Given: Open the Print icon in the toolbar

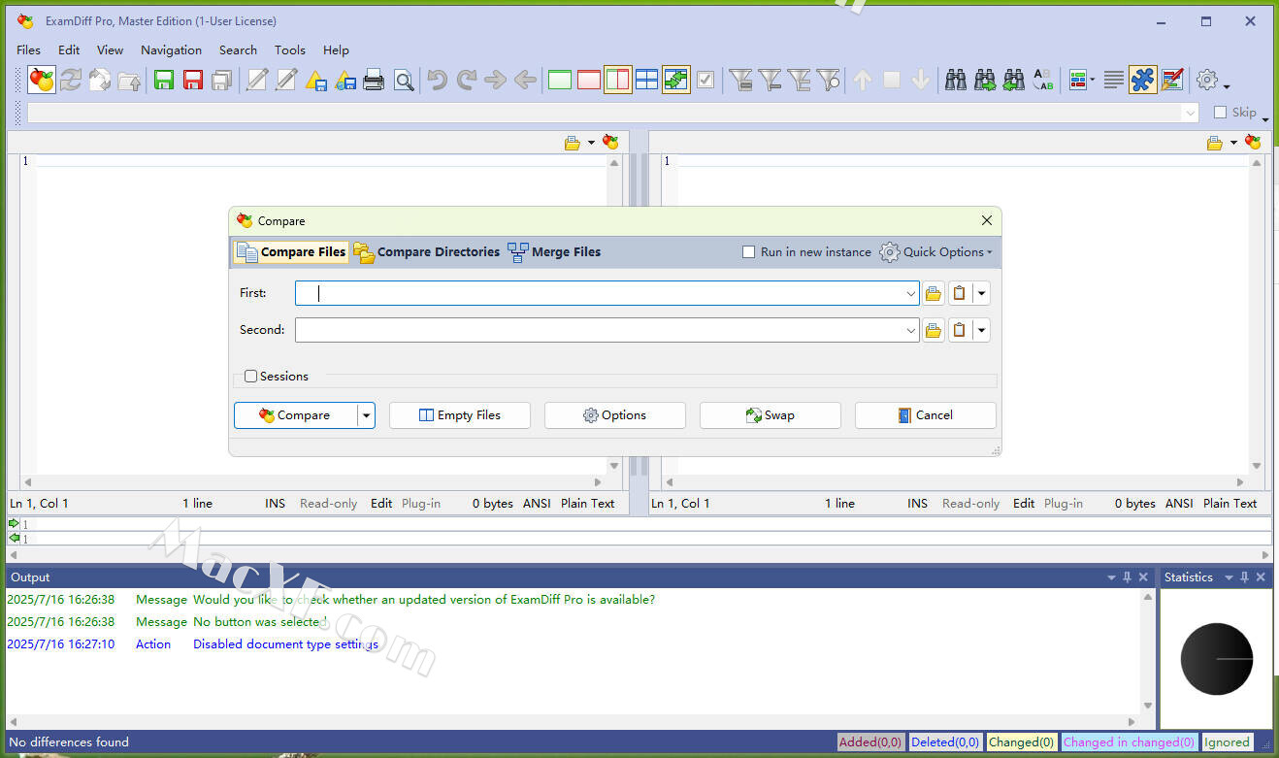Looking at the screenshot, I should [374, 81].
